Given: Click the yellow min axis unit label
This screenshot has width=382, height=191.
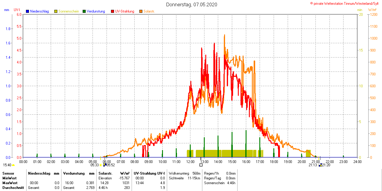Looking at the screenshot, I should [360, 10].
